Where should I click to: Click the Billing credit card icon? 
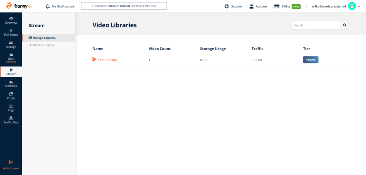point(277,6)
